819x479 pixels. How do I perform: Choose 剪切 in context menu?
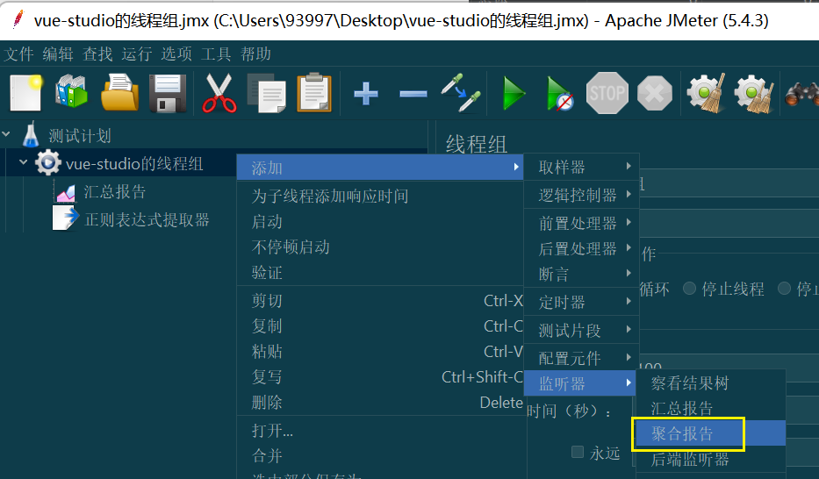(x=380, y=301)
